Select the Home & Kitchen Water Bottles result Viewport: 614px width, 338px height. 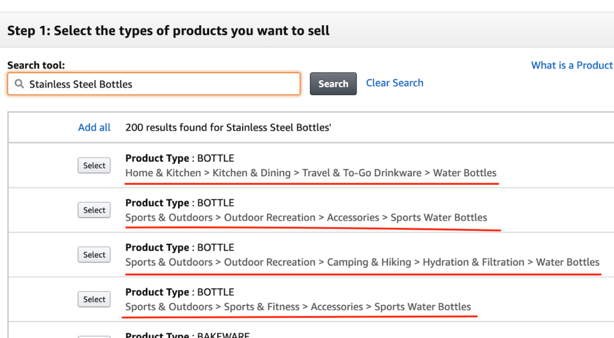point(94,166)
